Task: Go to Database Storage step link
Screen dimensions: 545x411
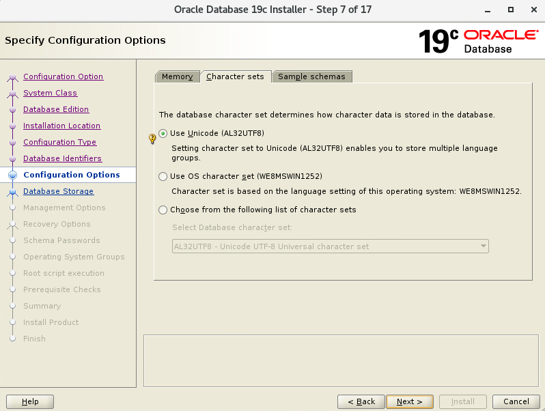Action: tap(59, 191)
